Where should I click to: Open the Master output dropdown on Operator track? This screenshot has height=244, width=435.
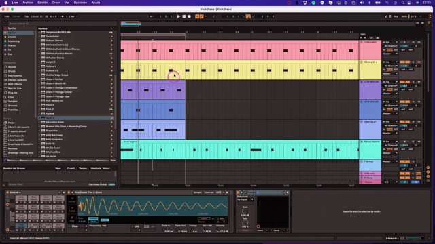pyautogui.click(x=390, y=54)
